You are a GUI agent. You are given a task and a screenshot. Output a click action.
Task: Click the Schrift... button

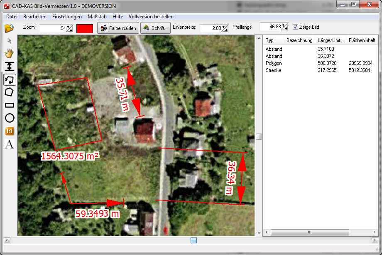coord(156,28)
